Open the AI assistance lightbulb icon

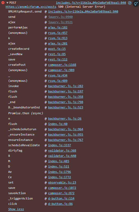click(136, 4)
